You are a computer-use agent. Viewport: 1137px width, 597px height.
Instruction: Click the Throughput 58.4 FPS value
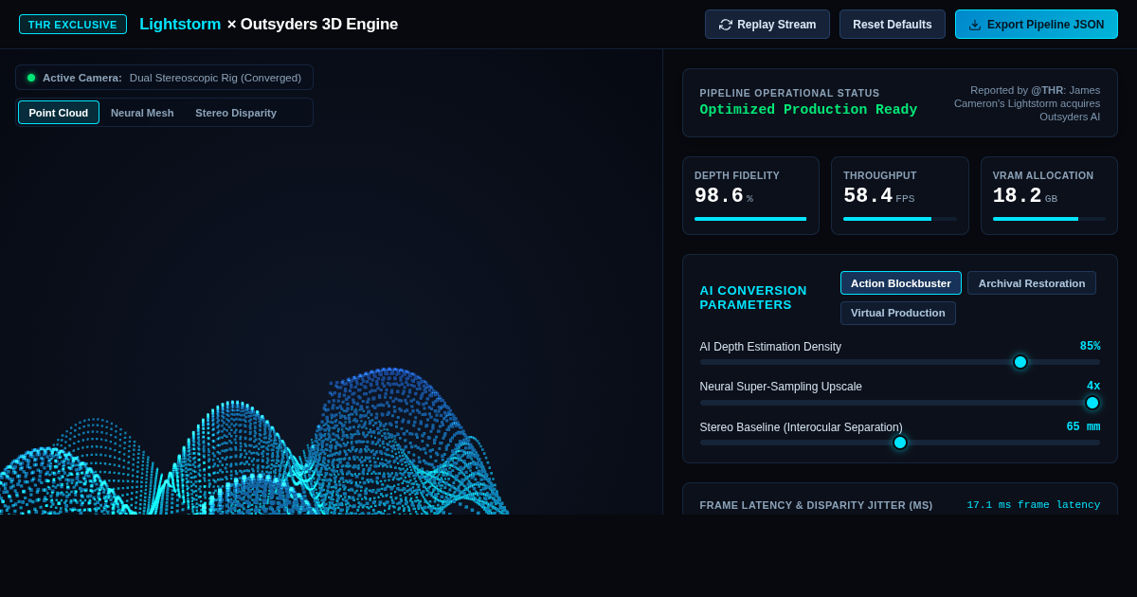(879, 196)
